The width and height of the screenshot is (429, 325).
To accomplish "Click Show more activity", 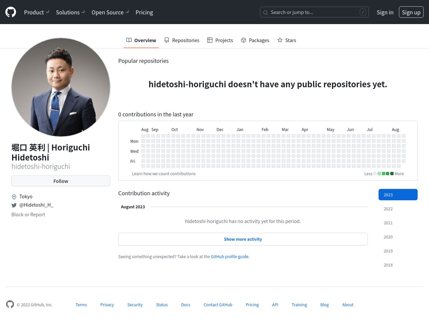I will coord(243,239).
